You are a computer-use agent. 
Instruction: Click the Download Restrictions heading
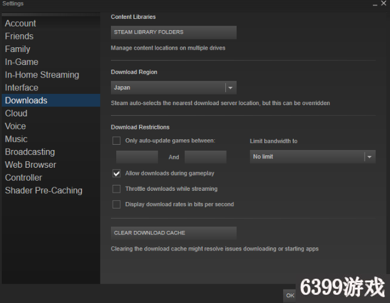click(140, 127)
